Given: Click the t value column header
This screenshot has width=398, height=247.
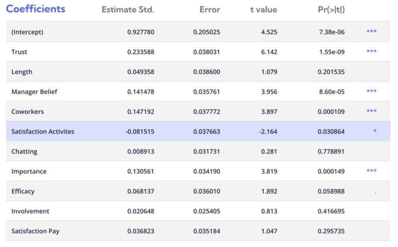Looking at the screenshot, I should click(264, 10).
